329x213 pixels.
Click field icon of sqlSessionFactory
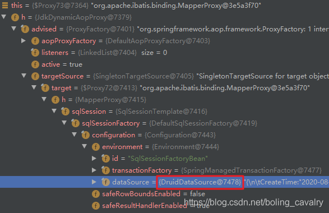(x=75, y=123)
